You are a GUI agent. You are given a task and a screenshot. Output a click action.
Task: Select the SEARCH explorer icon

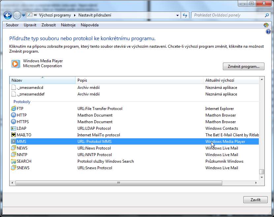14,161
